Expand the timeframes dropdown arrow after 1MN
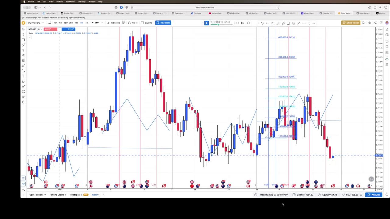Screen dimensions: 390x219 [102, 23]
